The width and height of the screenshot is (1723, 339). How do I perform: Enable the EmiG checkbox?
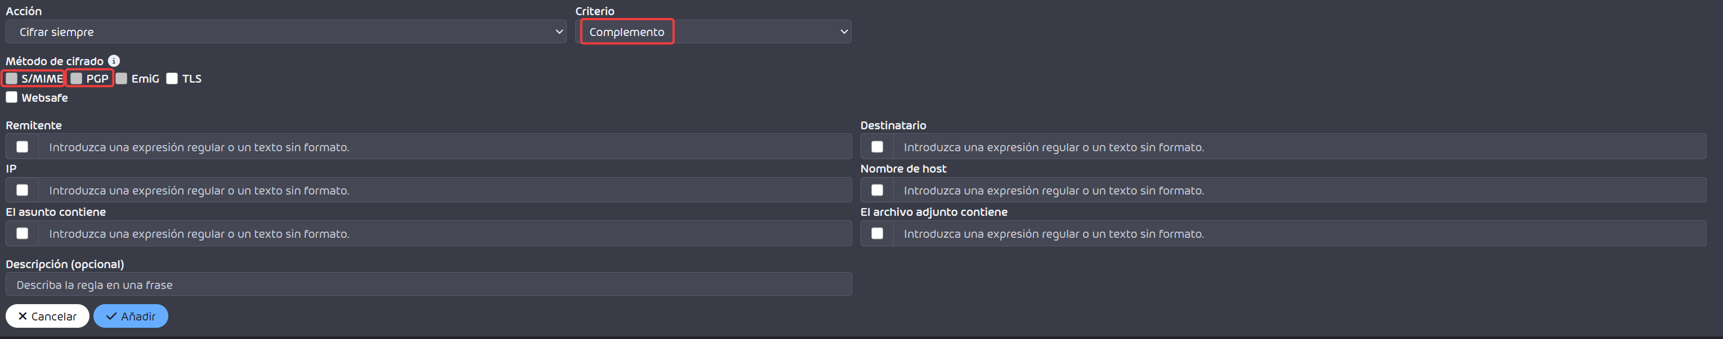point(121,78)
